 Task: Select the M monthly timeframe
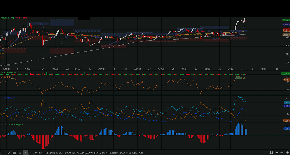click(x=36, y=153)
